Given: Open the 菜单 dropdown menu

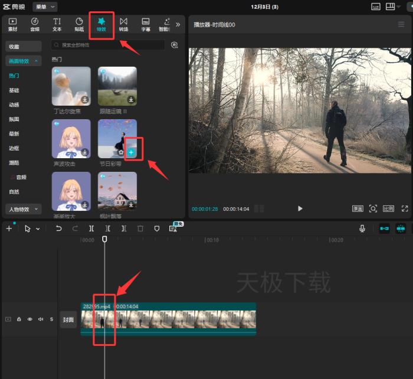Looking at the screenshot, I should click(x=45, y=6).
